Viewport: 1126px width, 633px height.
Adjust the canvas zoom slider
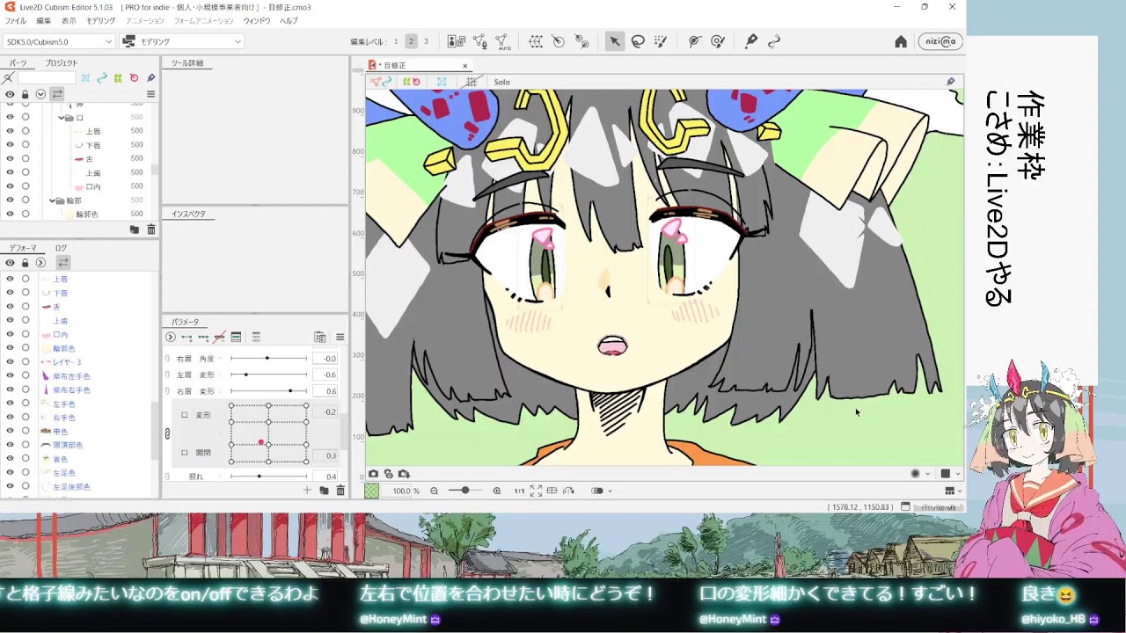(x=464, y=491)
